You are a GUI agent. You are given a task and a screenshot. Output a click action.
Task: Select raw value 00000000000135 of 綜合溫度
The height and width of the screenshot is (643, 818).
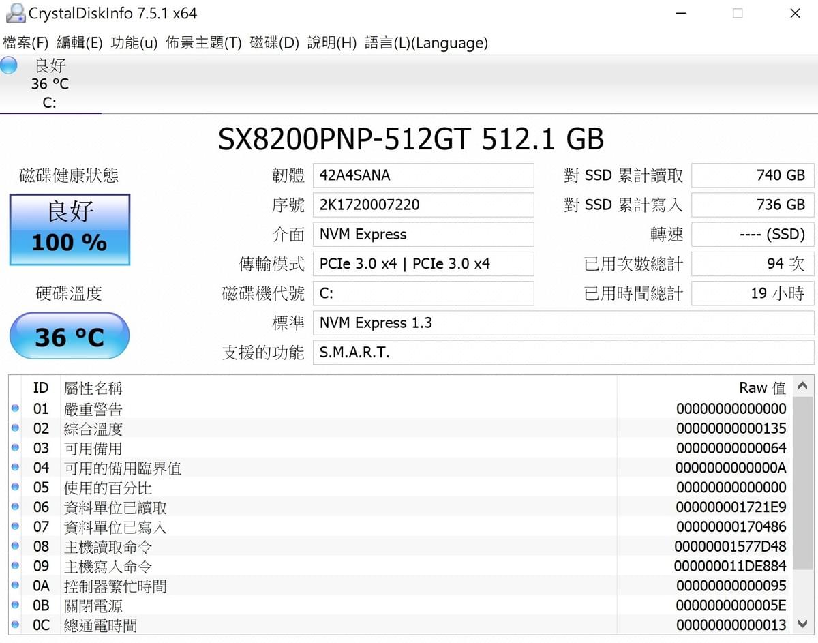tap(731, 429)
